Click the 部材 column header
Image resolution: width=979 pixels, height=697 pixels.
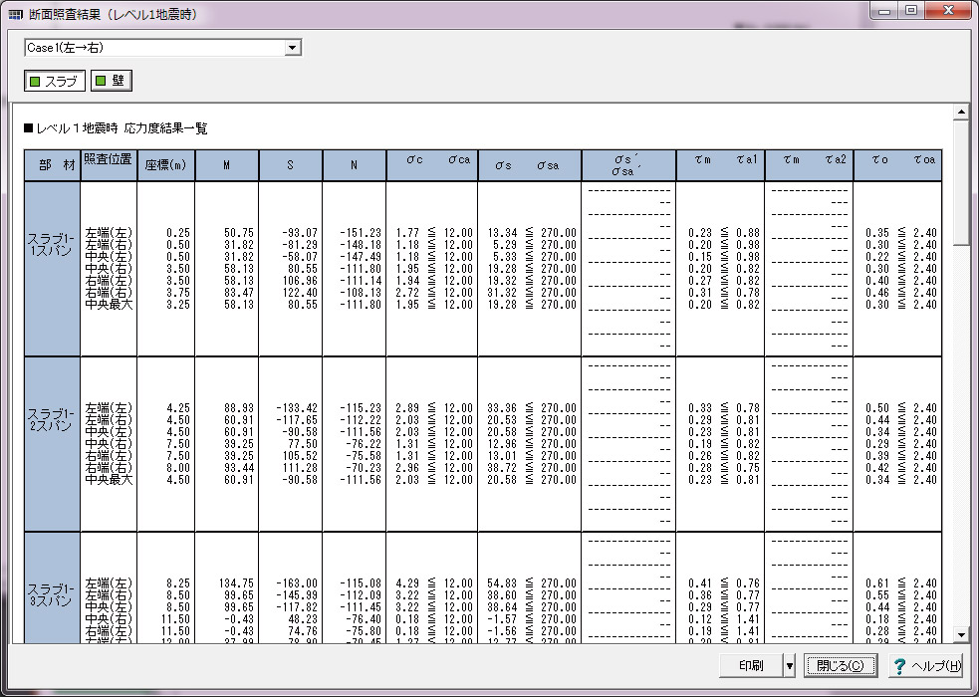point(53,165)
